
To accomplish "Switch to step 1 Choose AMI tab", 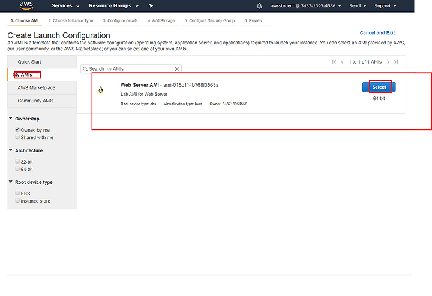I will click(25, 20).
